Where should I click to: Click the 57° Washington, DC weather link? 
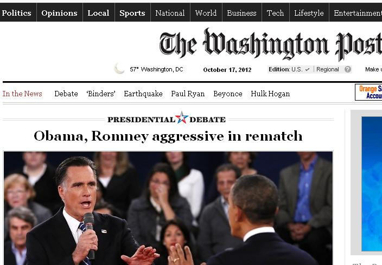156,69
